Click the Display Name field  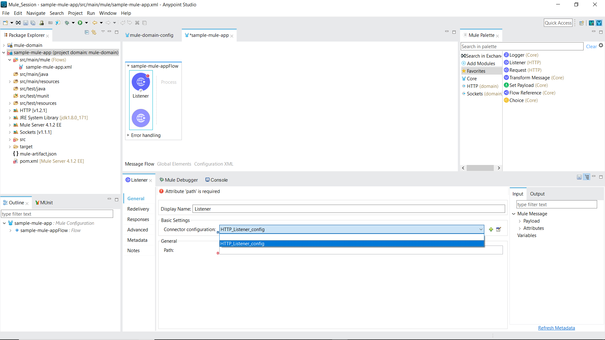pyautogui.click(x=349, y=209)
